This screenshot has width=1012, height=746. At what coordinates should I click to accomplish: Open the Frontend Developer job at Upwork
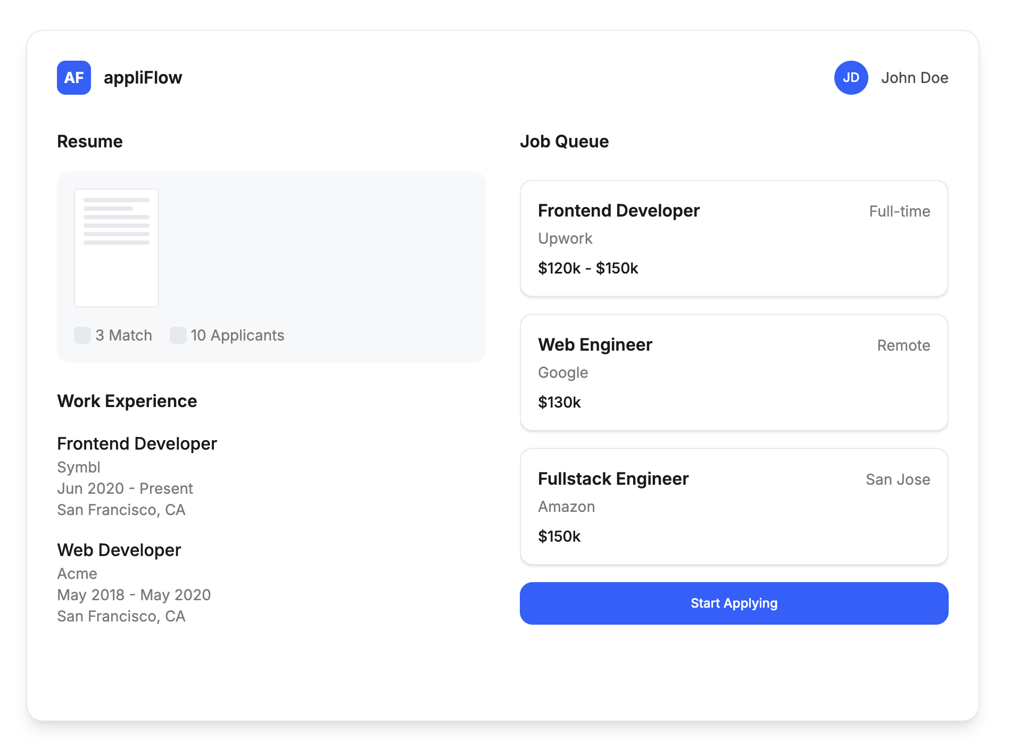click(x=734, y=238)
